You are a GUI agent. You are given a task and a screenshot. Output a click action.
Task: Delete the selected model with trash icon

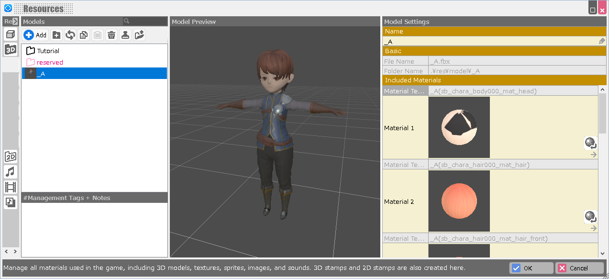(111, 35)
